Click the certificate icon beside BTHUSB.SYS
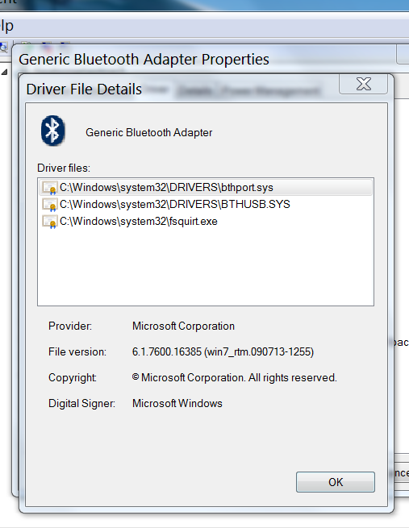 pos(49,205)
